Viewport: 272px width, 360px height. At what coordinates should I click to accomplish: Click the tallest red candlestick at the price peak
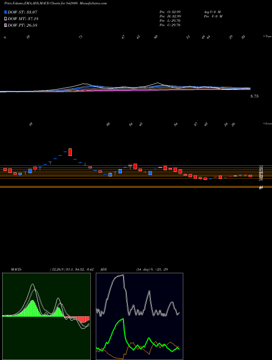coord(70,152)
